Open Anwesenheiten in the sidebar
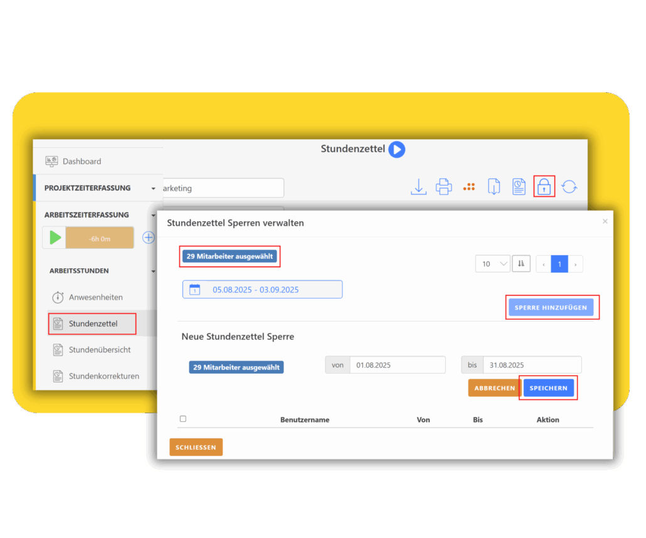The image size is (646, 538). click(95, 297)
